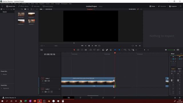Solo the Audio 1 track
183x103 pixels.
tap(49, 92)
